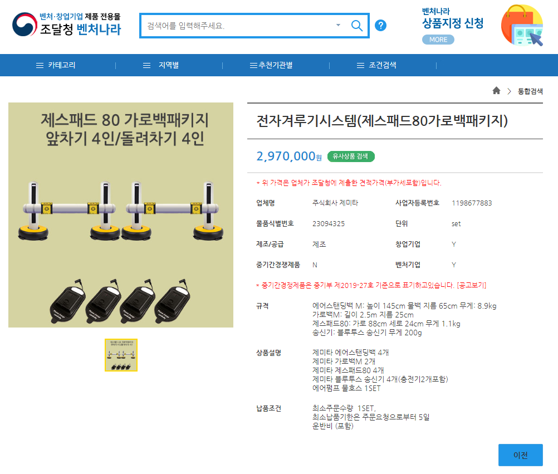Open the 지역별 menu

click(x=169, y=65)
